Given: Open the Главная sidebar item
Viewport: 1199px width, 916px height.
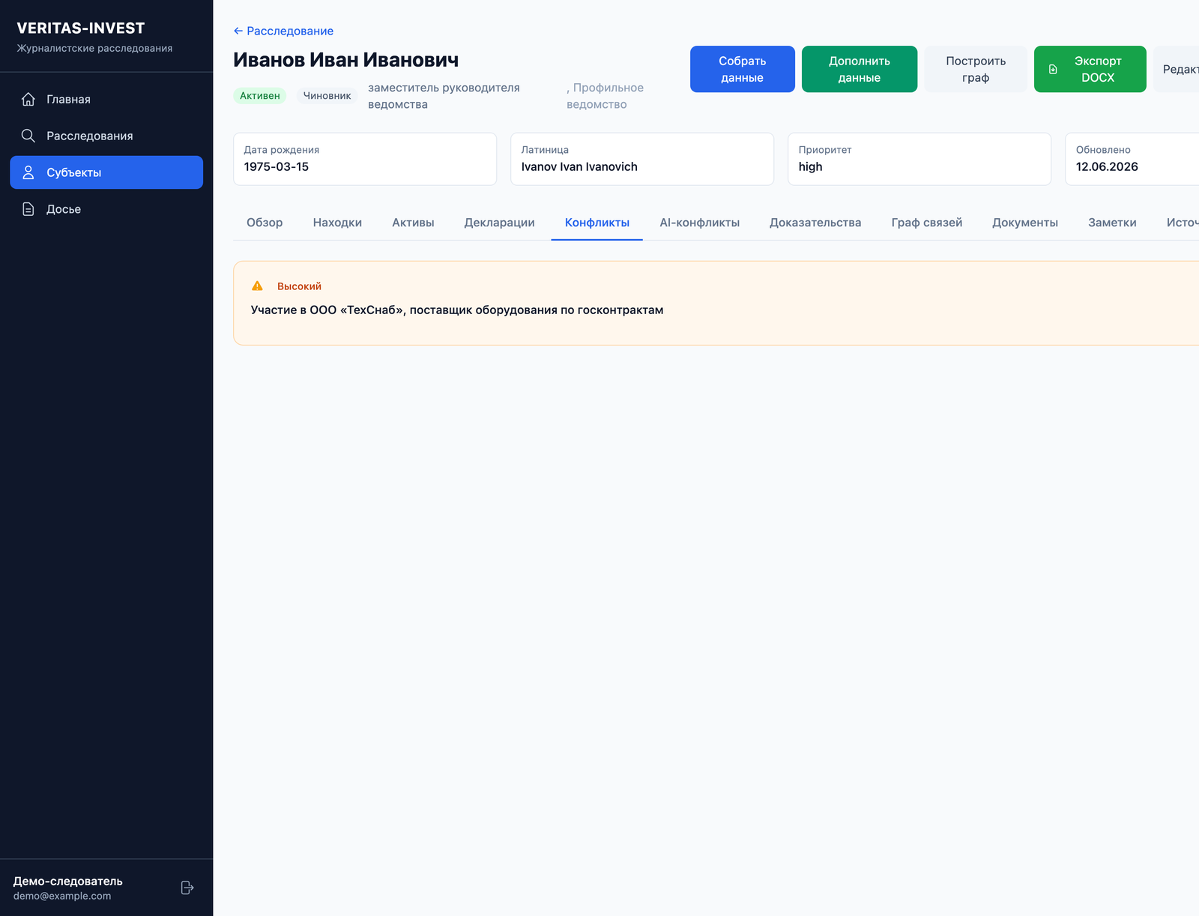Looking at the screenshot, I should pos(106,99).
